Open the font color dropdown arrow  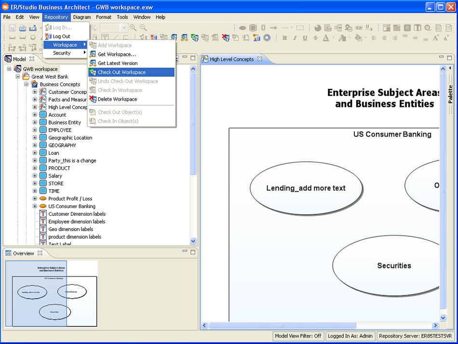(333, 38)
